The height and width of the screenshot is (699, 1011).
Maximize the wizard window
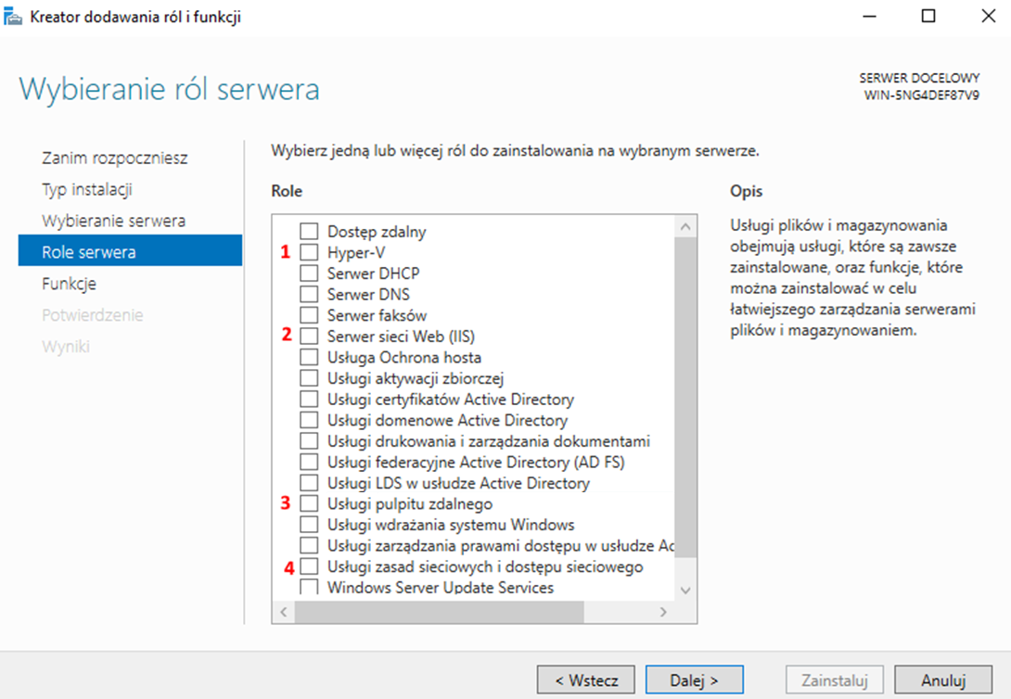(928, 16)
